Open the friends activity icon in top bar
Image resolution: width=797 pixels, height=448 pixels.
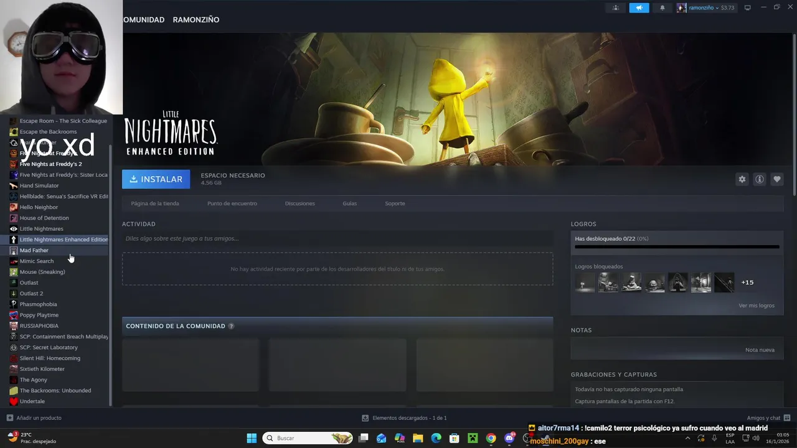[x=616, y=7]
